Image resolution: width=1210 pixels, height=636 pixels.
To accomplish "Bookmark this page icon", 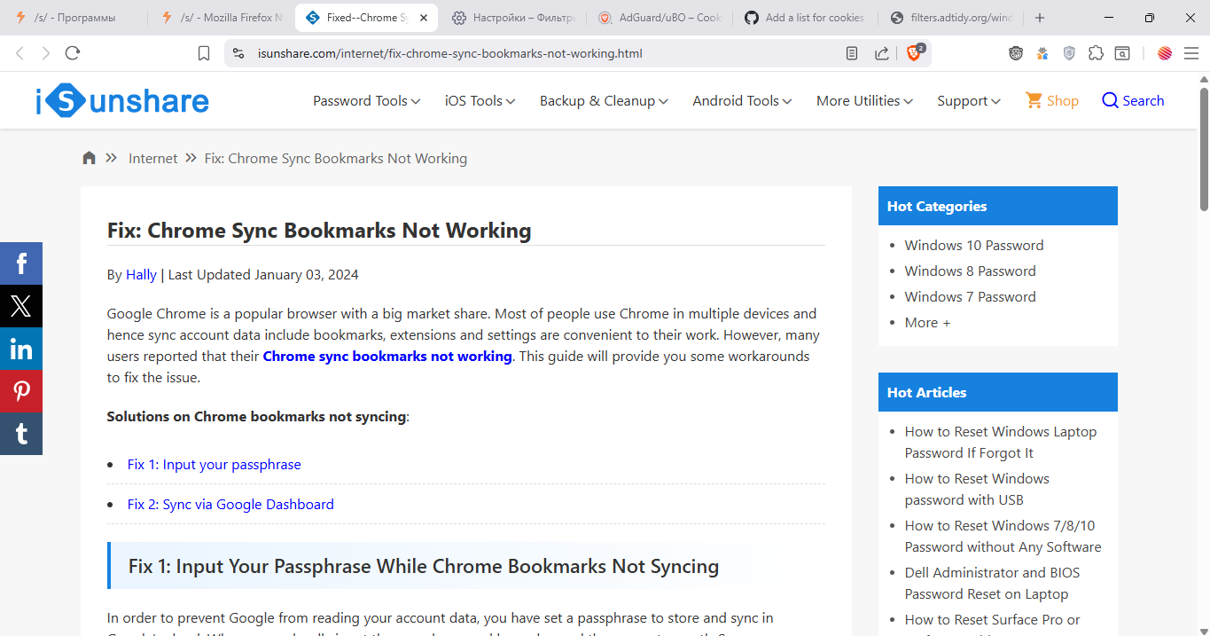I will click(204, 53).
